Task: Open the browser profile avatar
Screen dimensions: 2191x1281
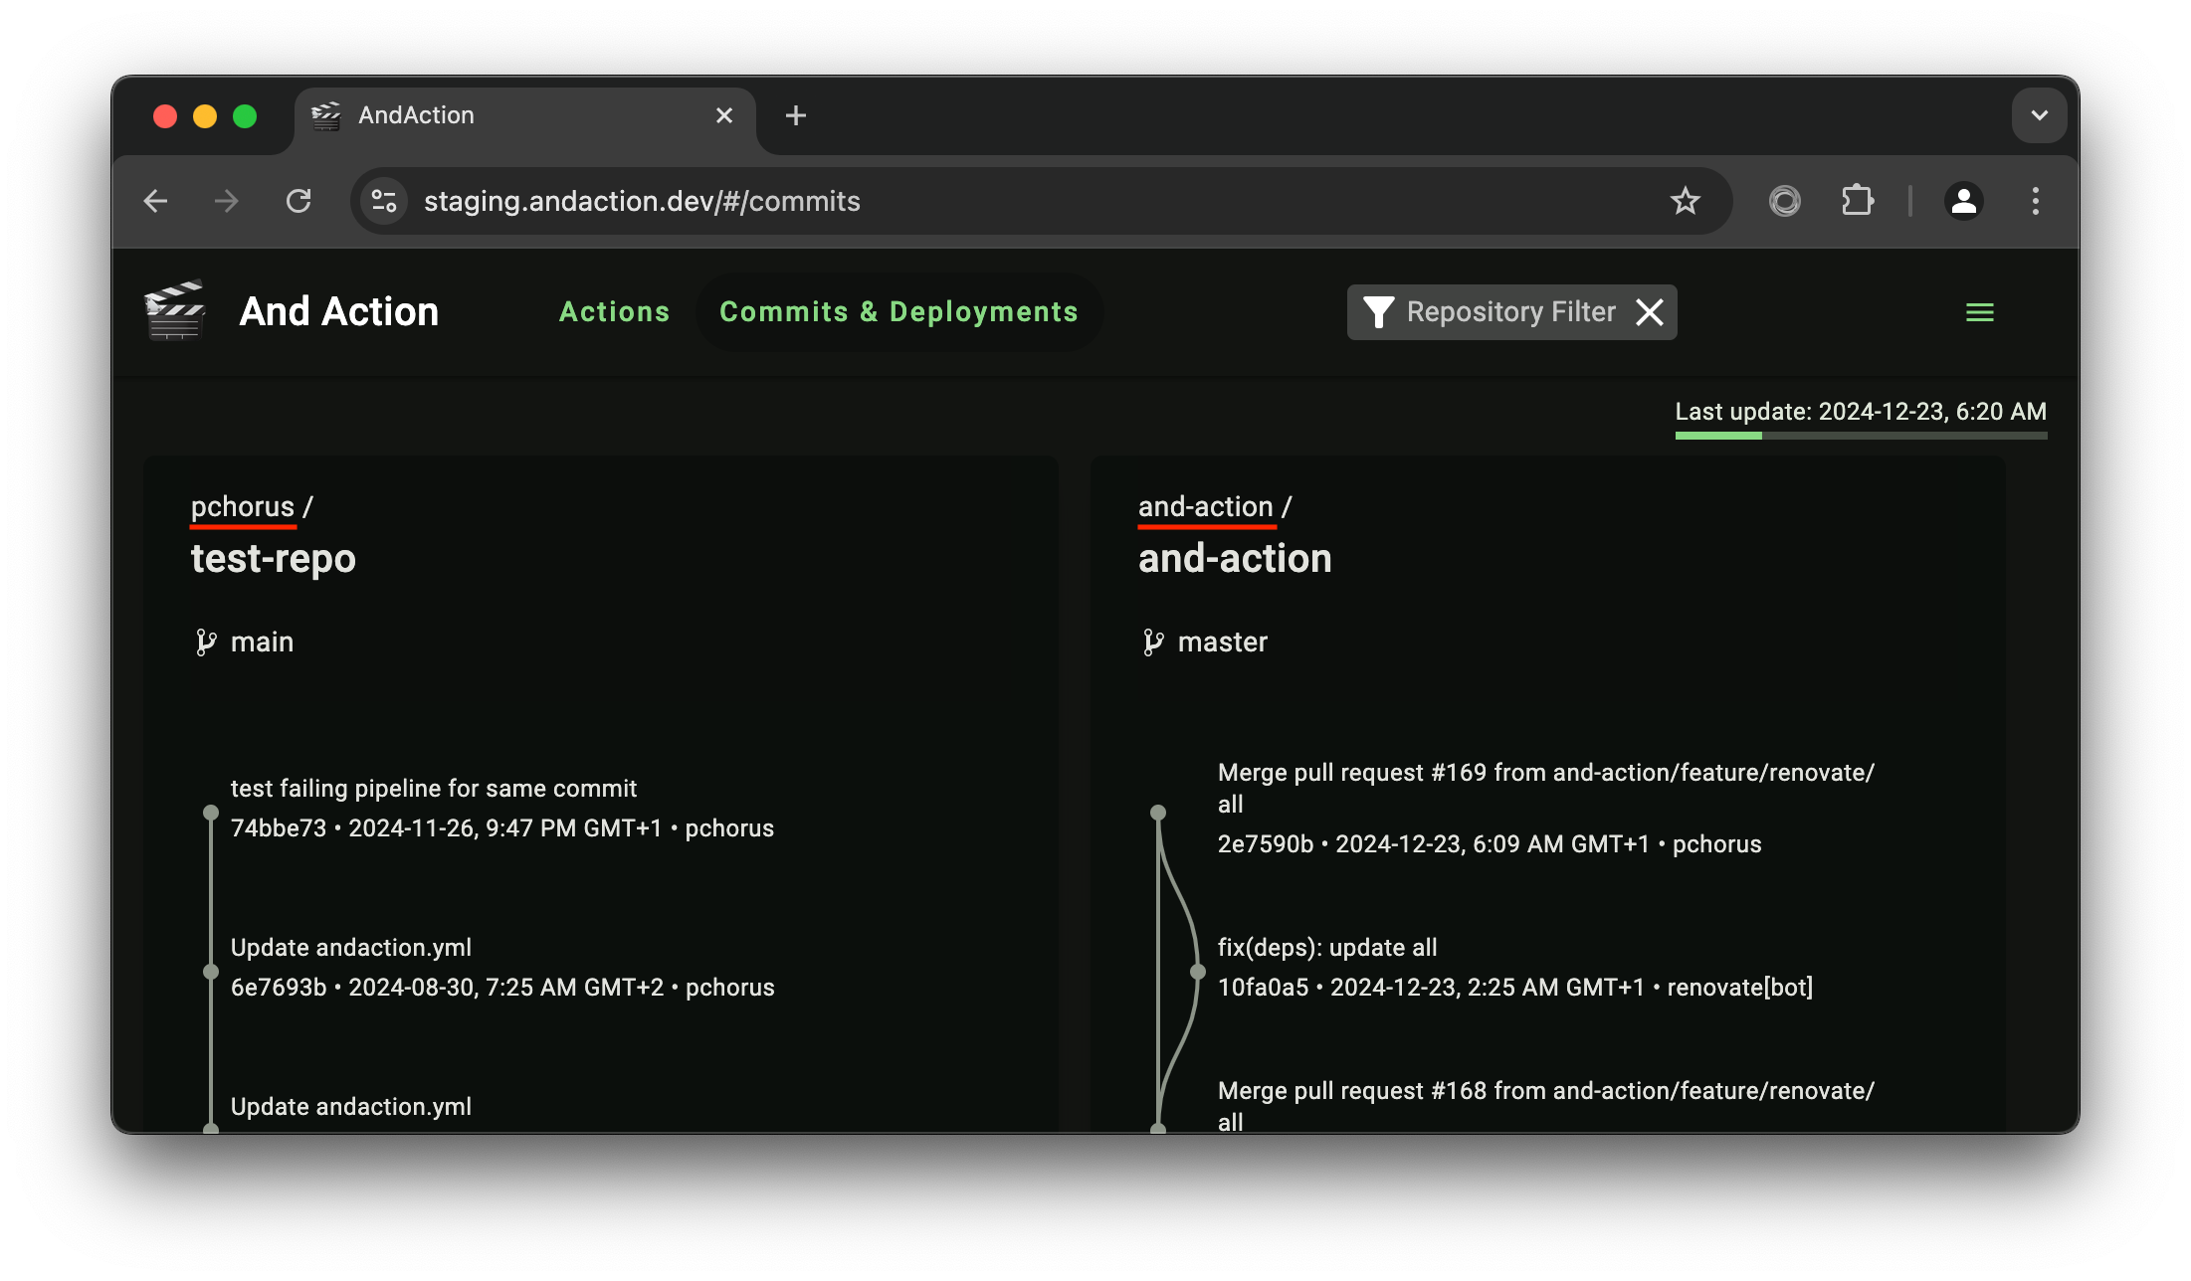Action: [x=1963, y=201]
